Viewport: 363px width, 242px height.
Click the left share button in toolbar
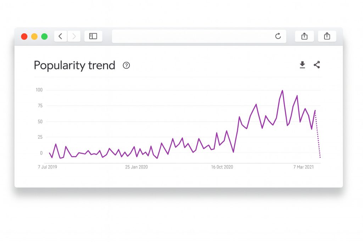pos(304,36)
